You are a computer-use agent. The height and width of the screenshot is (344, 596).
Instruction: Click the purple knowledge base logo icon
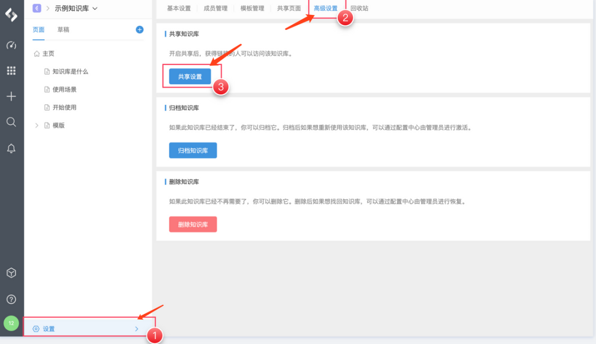click(36, 8)
